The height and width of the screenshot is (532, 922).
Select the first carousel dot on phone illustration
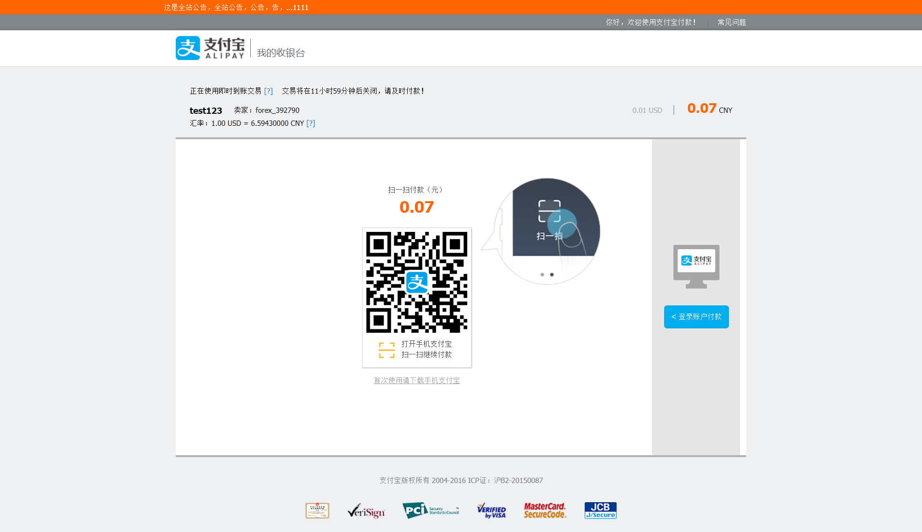(543, 275)
